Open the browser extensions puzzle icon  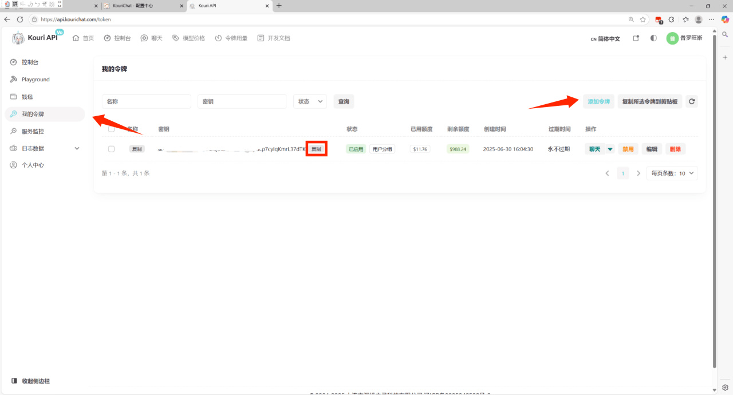click(672, 19)
